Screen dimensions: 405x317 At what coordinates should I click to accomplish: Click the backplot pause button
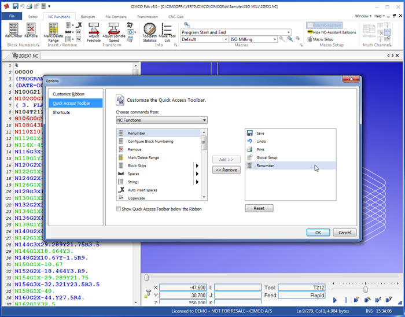pos(345,300)
